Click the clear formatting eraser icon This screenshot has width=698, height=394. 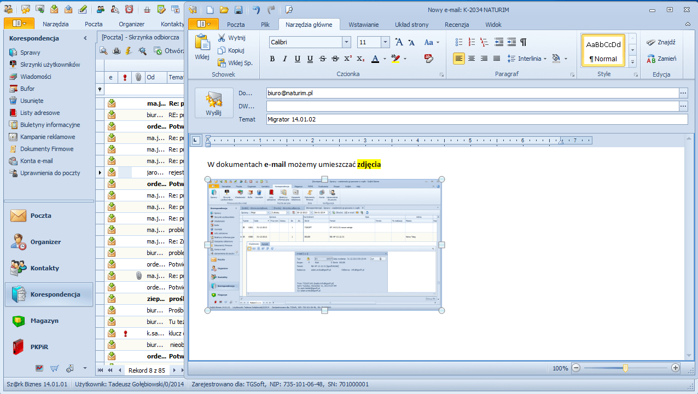429,59
